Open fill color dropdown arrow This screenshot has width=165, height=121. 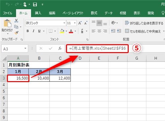(x=66, y=31)
